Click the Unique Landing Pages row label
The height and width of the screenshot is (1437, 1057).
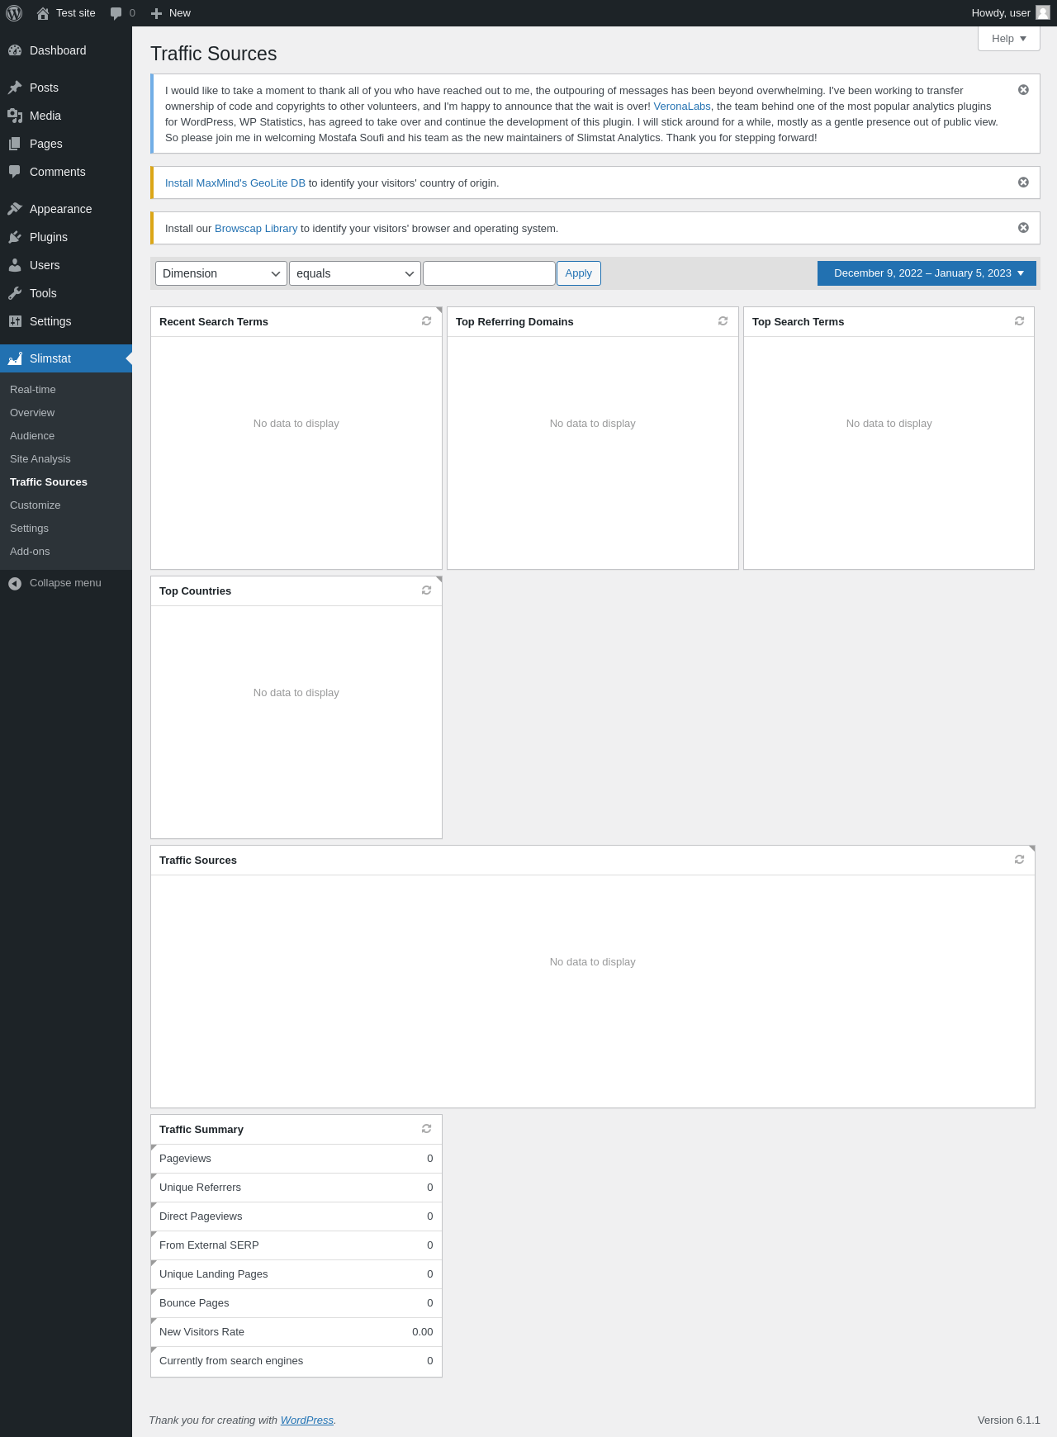(x=214, y=1274)
